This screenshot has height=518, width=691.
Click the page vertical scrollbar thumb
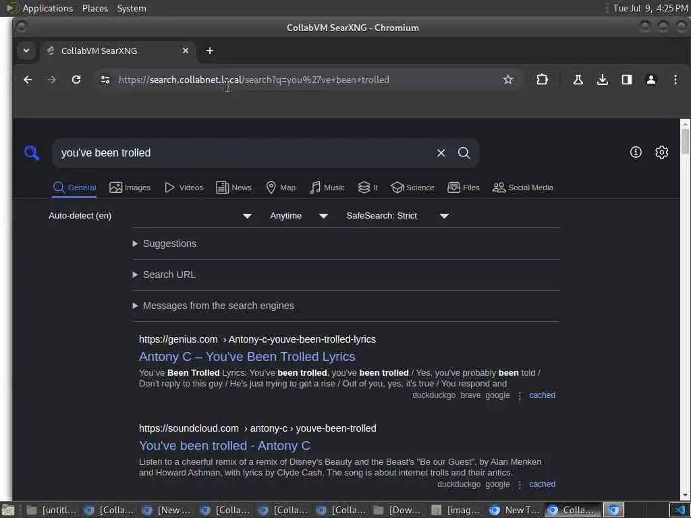point(685,141)
